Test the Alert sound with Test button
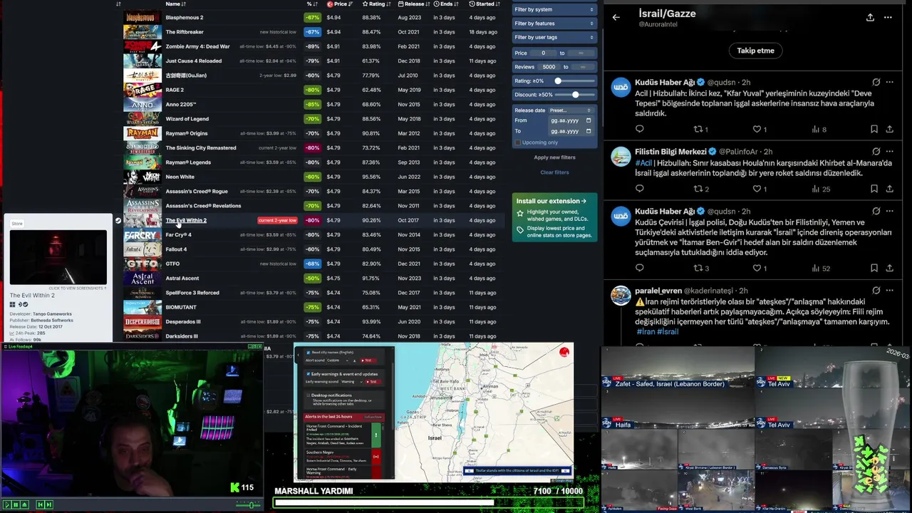 (368, 361)
